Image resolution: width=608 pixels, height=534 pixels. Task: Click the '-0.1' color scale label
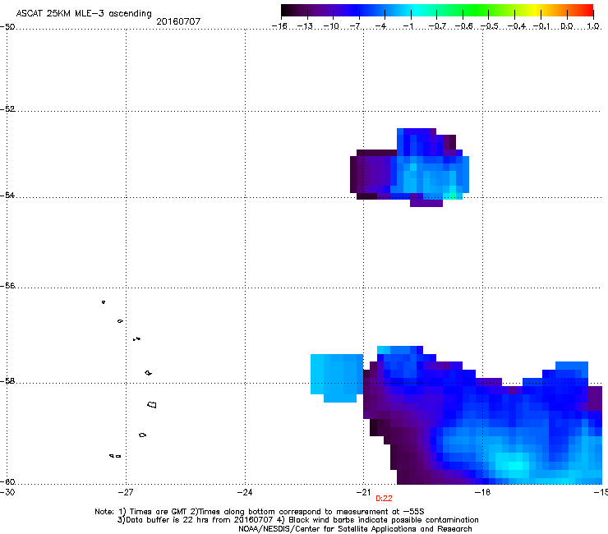[x=541, y=26]
